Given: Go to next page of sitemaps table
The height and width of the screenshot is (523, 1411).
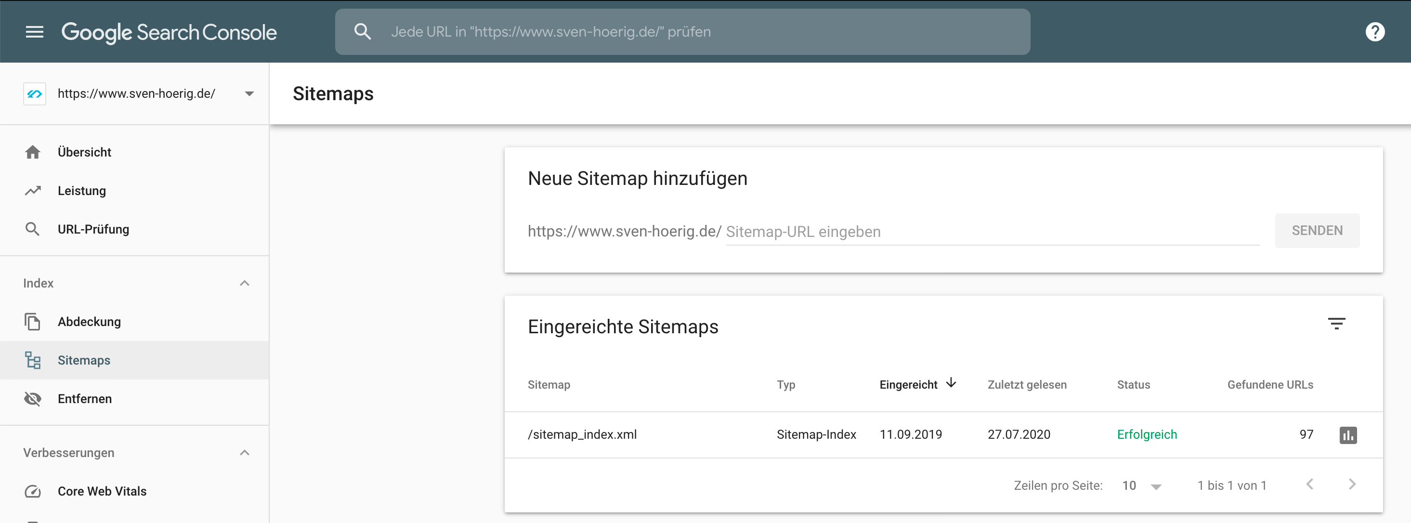Looking at the screenshot, I should (x=1352, y=484).
